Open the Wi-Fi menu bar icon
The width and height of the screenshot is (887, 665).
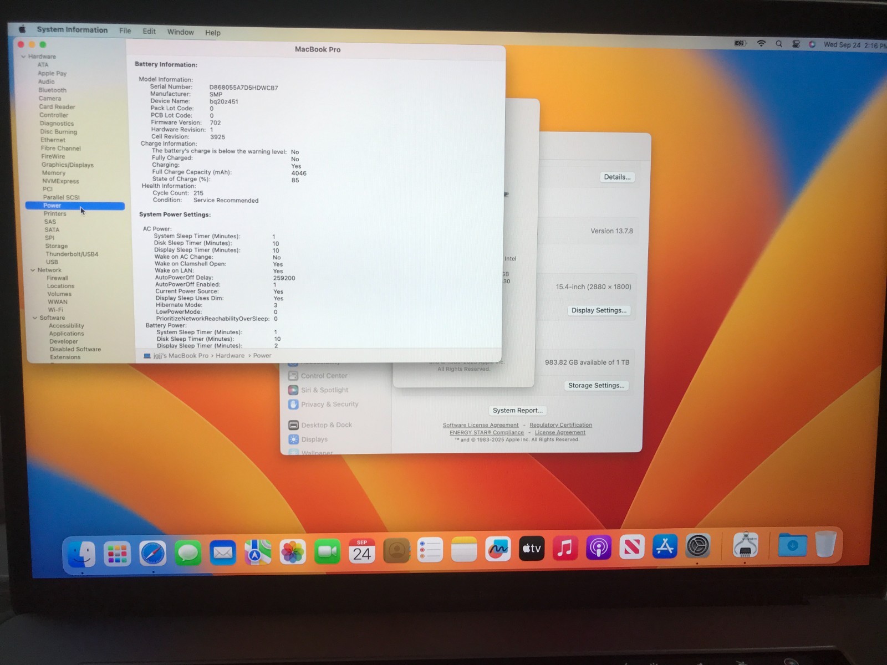coord(761,43)
